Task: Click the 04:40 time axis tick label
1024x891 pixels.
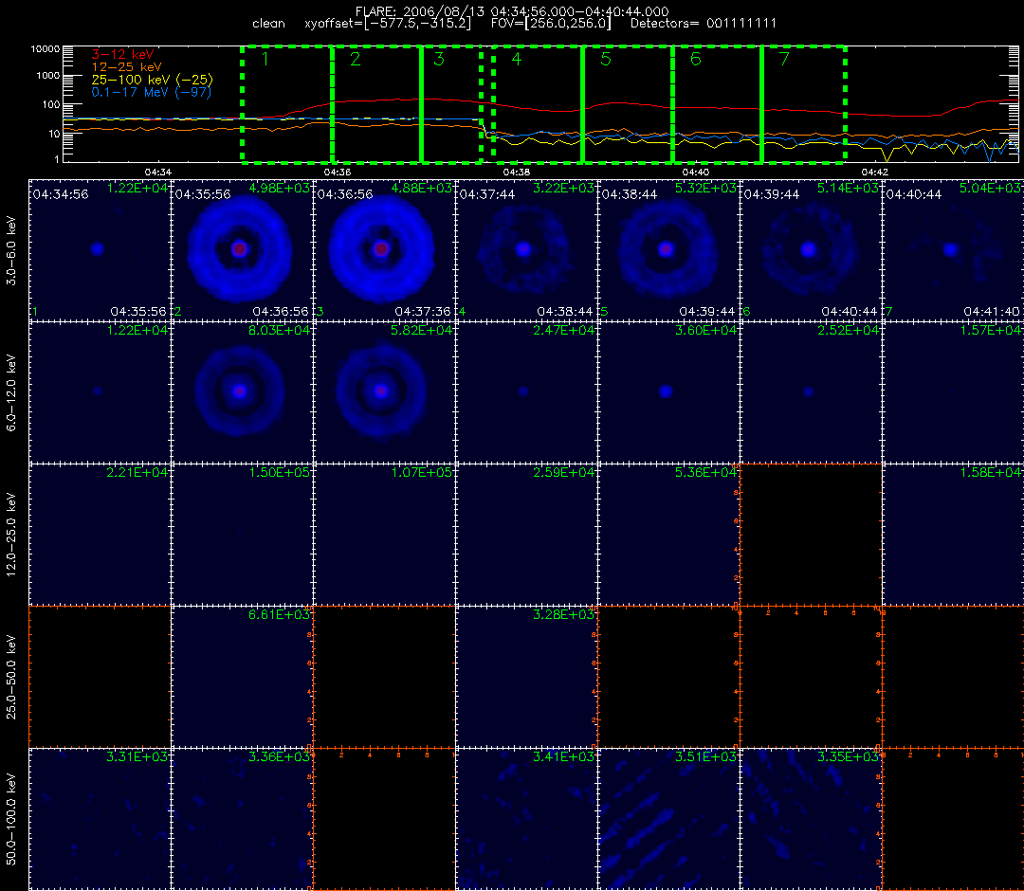Action: click(696, 172)
